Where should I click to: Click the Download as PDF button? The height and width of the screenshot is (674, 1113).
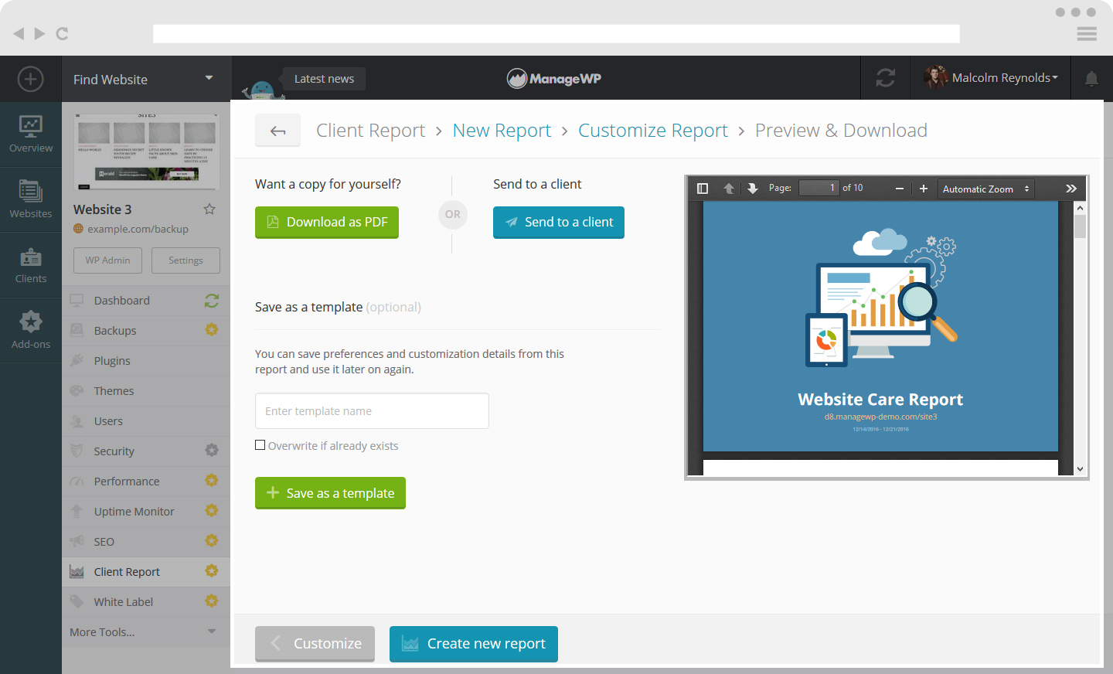click(x=327, y=223)
